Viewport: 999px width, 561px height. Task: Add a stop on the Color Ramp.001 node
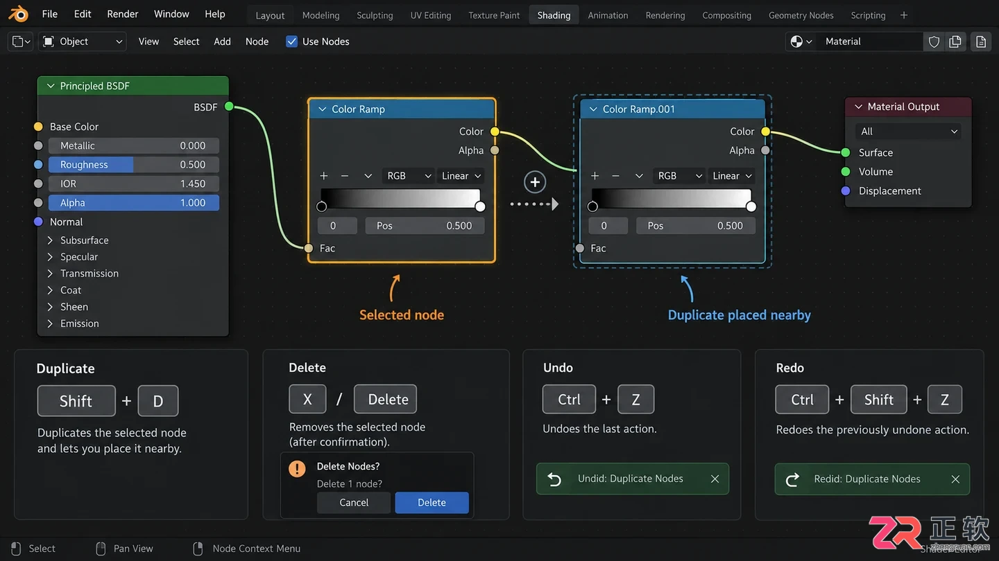click(x=595, y=176)
